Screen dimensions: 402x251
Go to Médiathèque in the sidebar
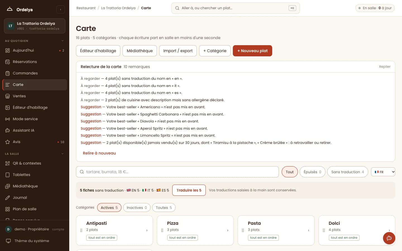[x=35, y=186]
